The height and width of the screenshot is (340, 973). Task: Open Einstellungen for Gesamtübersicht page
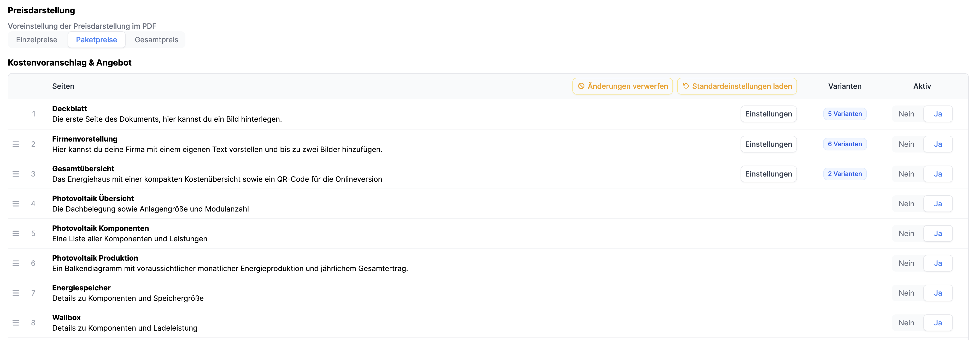coord(768,174)
